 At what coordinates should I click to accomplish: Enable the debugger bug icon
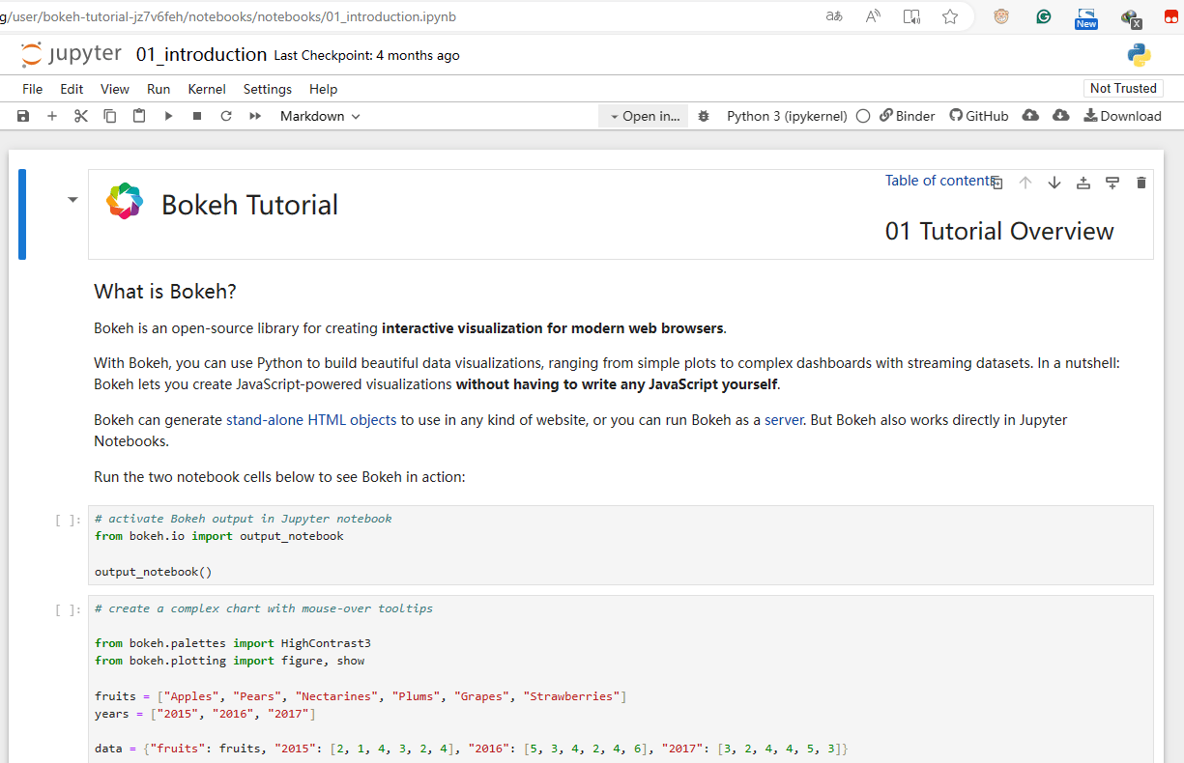705,116
